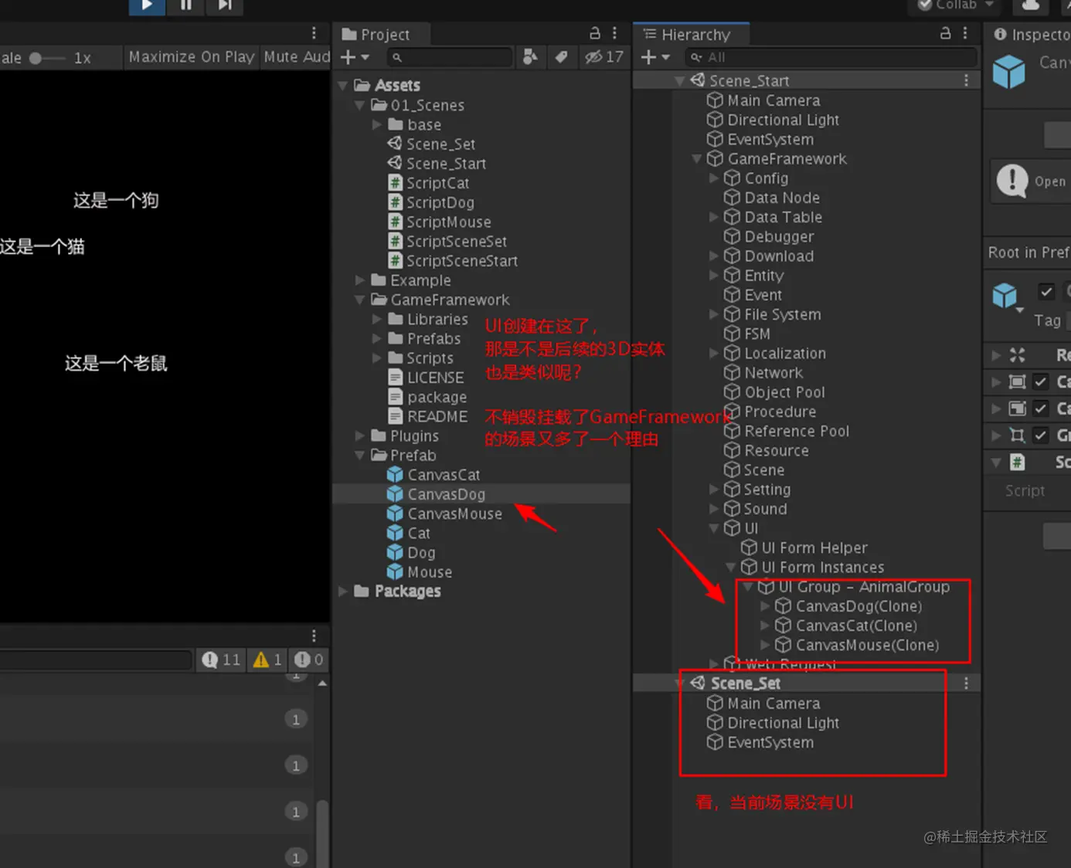Screen dimensions: 1071x868
Task: Expand the Example folder
Action: click(x=360, y=280)
